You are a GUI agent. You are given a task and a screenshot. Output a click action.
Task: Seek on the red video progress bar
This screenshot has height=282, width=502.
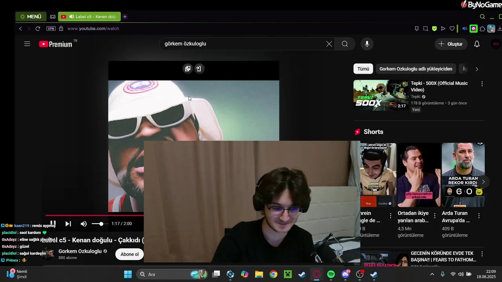(x=95, y=215)
